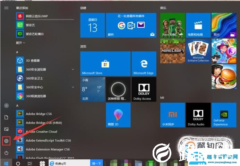Click the user account avatar
Image resolution: width=240 pixels, height=166 pixels.
[x=6, y=105]
